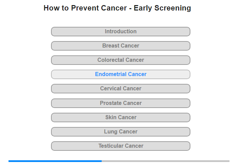
Task: Jump to Testicular Cancer section
Action: coord(121,146)
